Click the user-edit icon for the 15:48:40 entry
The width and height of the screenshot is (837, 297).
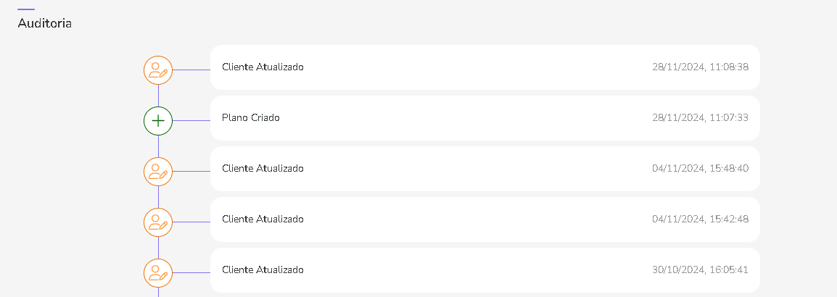pos(158,172)
